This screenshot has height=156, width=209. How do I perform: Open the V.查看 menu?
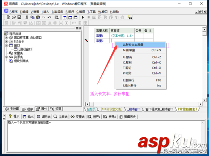pos(35,12)
